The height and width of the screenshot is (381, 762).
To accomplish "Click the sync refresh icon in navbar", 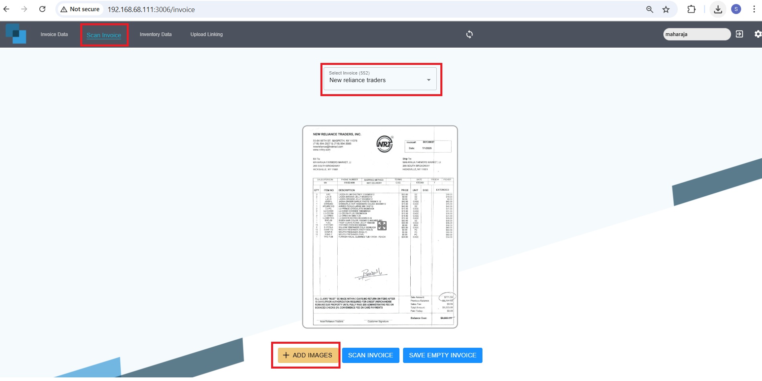I will (x=470, y=34).
